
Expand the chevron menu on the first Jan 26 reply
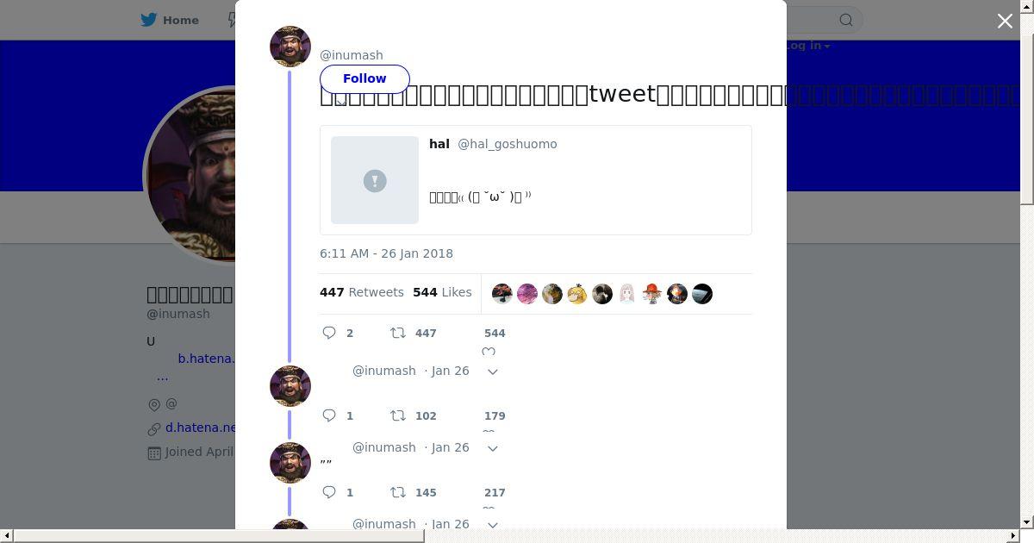point(493,371)
